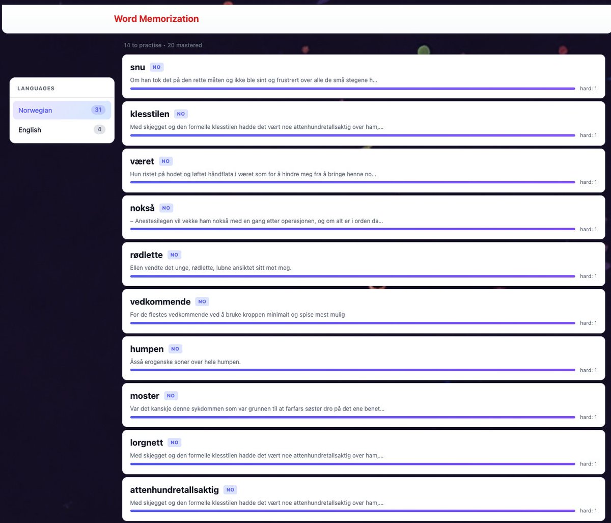Click the progress bar under 'snu'
Viewport: 611px width, 523px height.
pyautogui.click(x=352, y=89)
